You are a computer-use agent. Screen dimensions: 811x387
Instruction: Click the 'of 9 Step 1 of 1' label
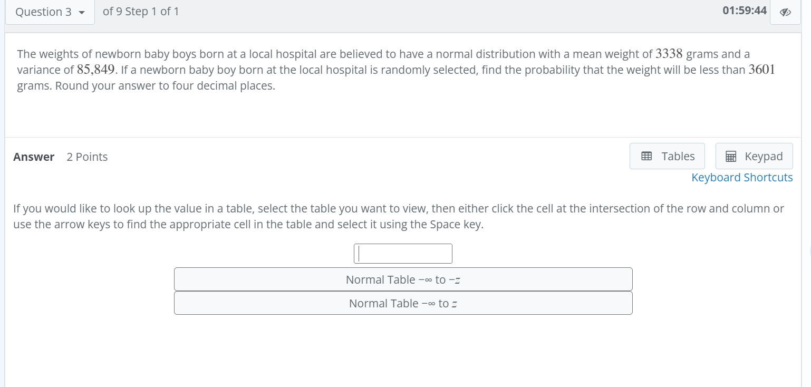[x=141, y=12]
